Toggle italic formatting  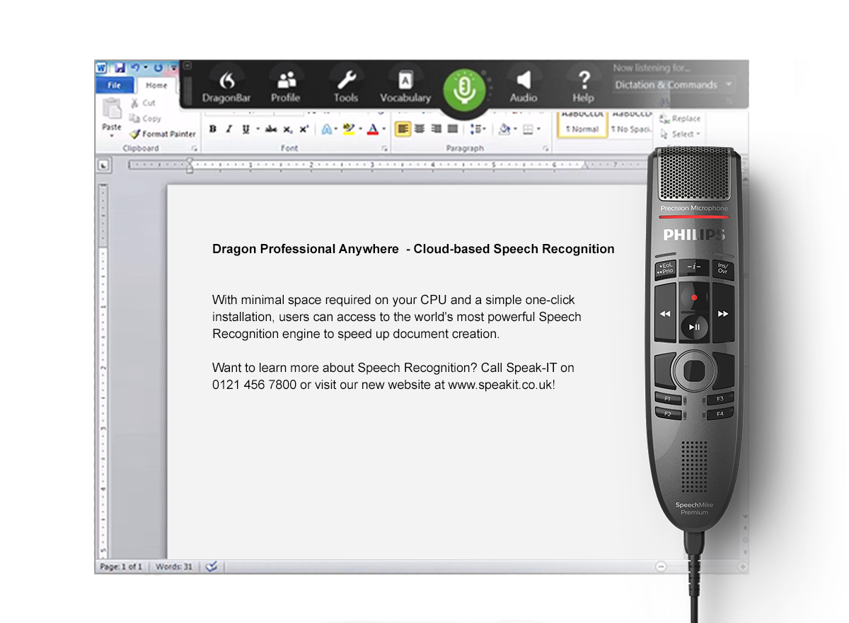tap(229, 129)
